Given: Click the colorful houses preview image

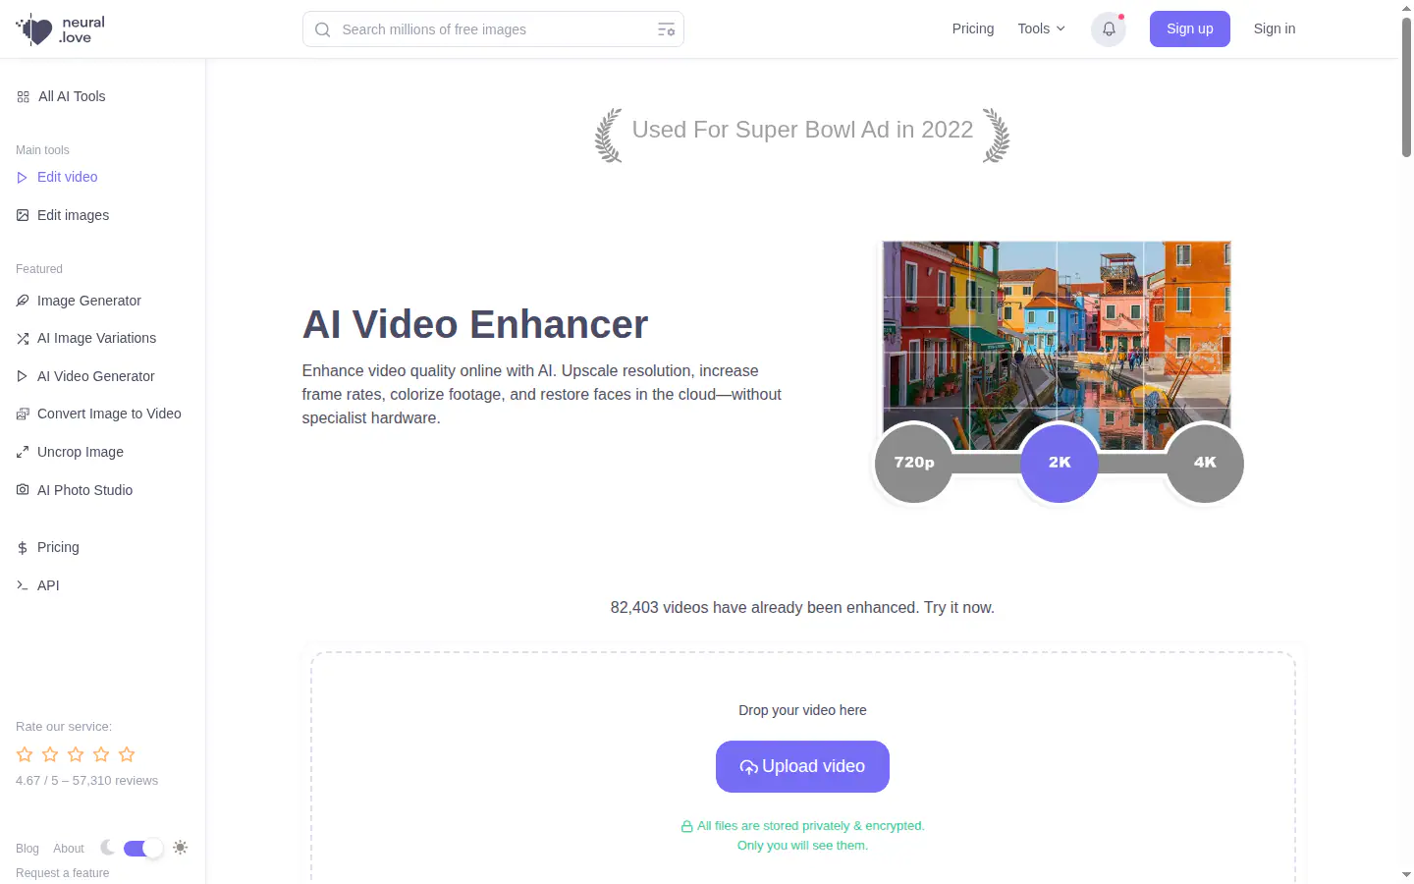Looking at the screenshot, I should coord(1057,346).
